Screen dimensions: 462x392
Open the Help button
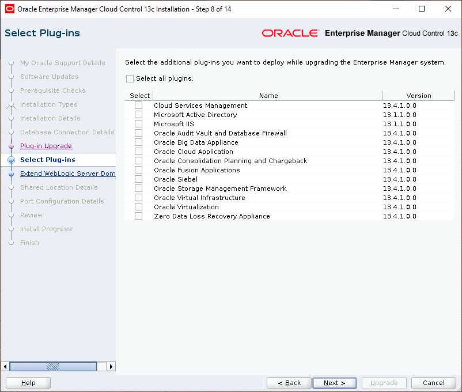coord(28,383)
